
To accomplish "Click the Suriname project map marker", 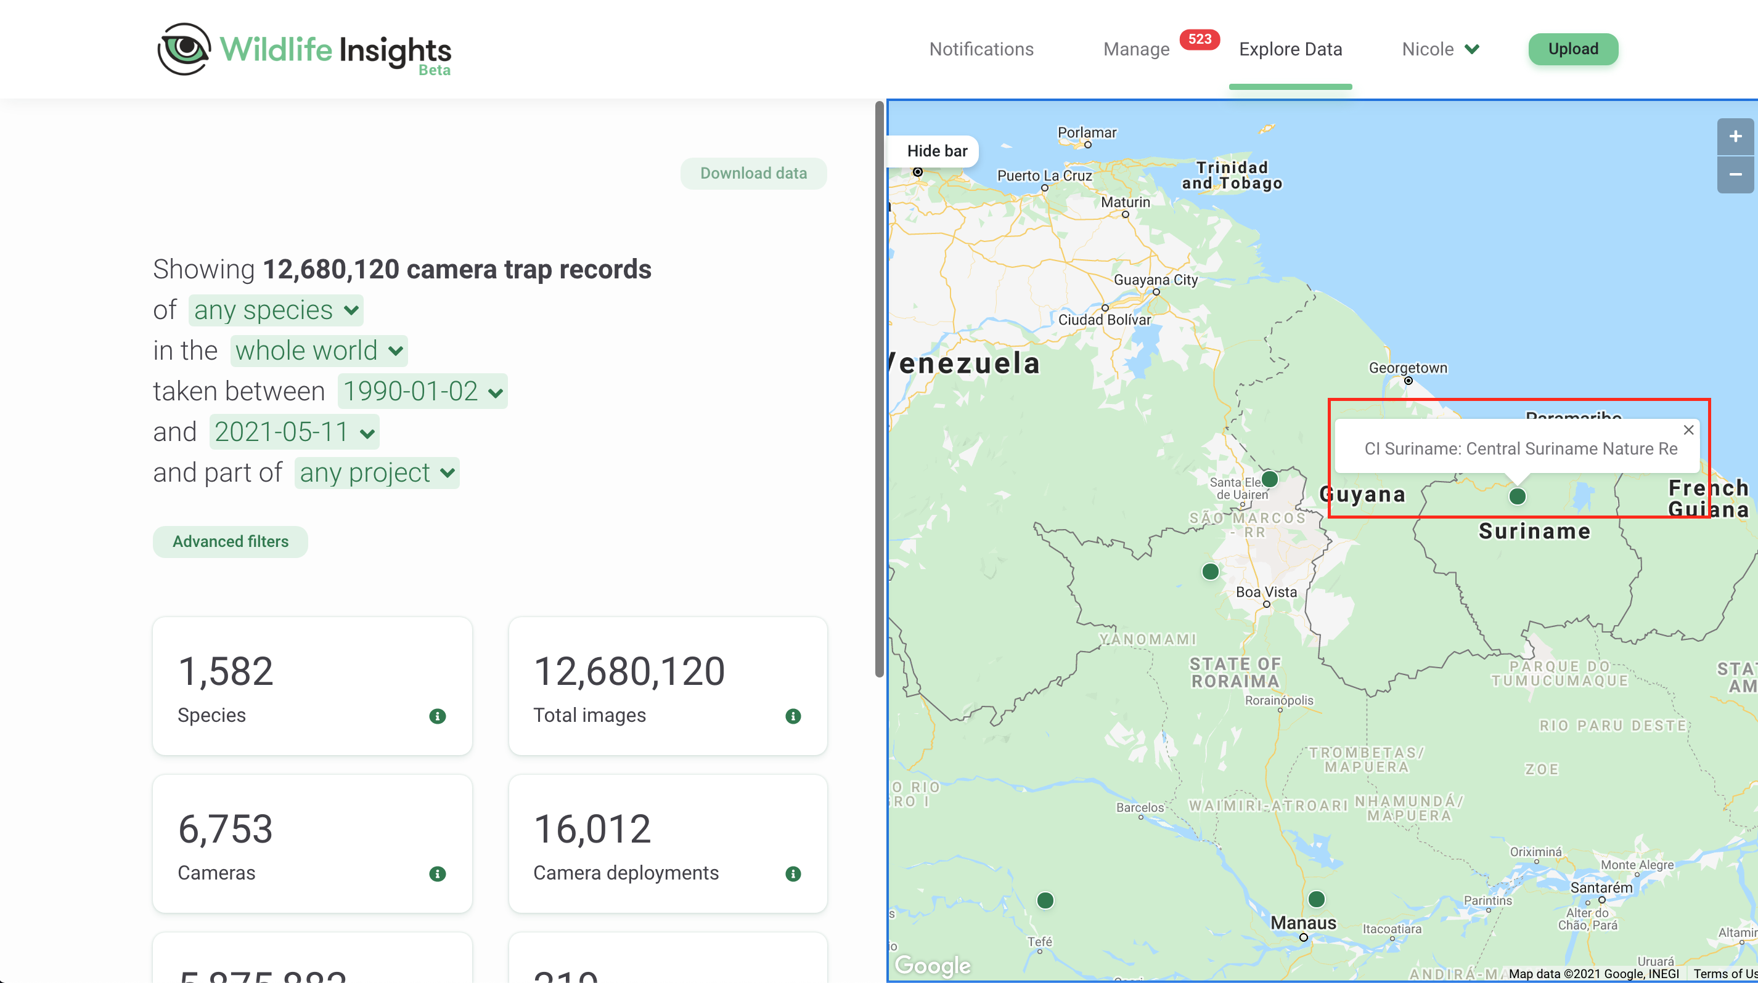I will [1517, 496].
